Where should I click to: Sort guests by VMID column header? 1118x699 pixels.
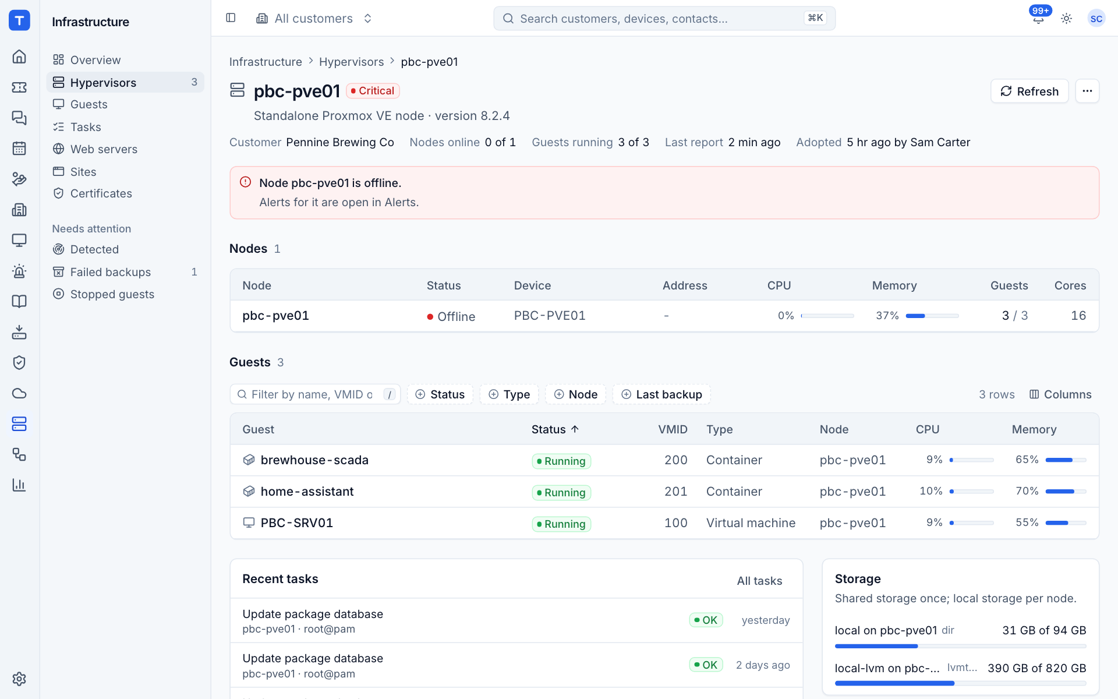[673, 429]
